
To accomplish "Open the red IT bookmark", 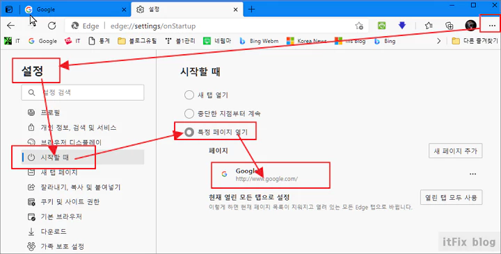I will point(72,41).
